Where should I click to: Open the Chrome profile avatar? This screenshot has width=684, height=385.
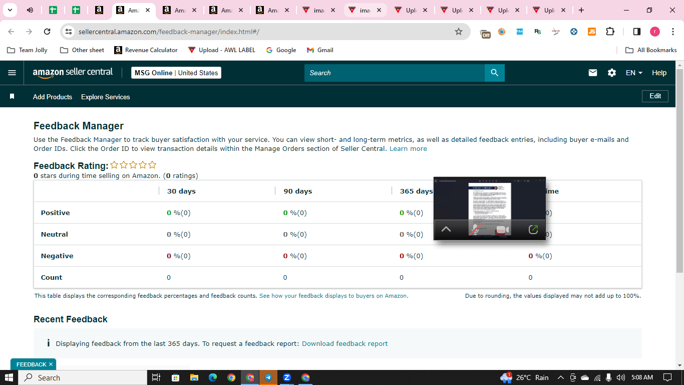point(655,32)
